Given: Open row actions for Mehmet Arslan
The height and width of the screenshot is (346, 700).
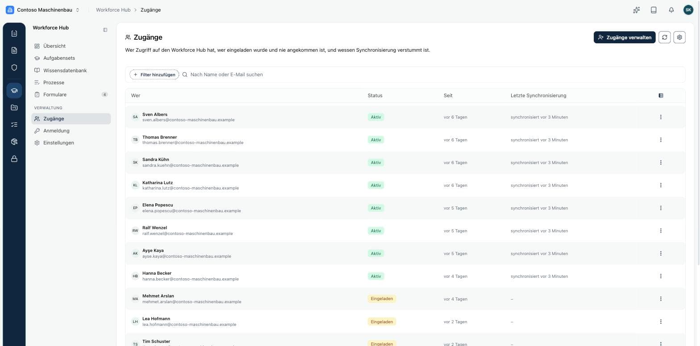Looking at the screenshot, I should click(x=661, y=299).
